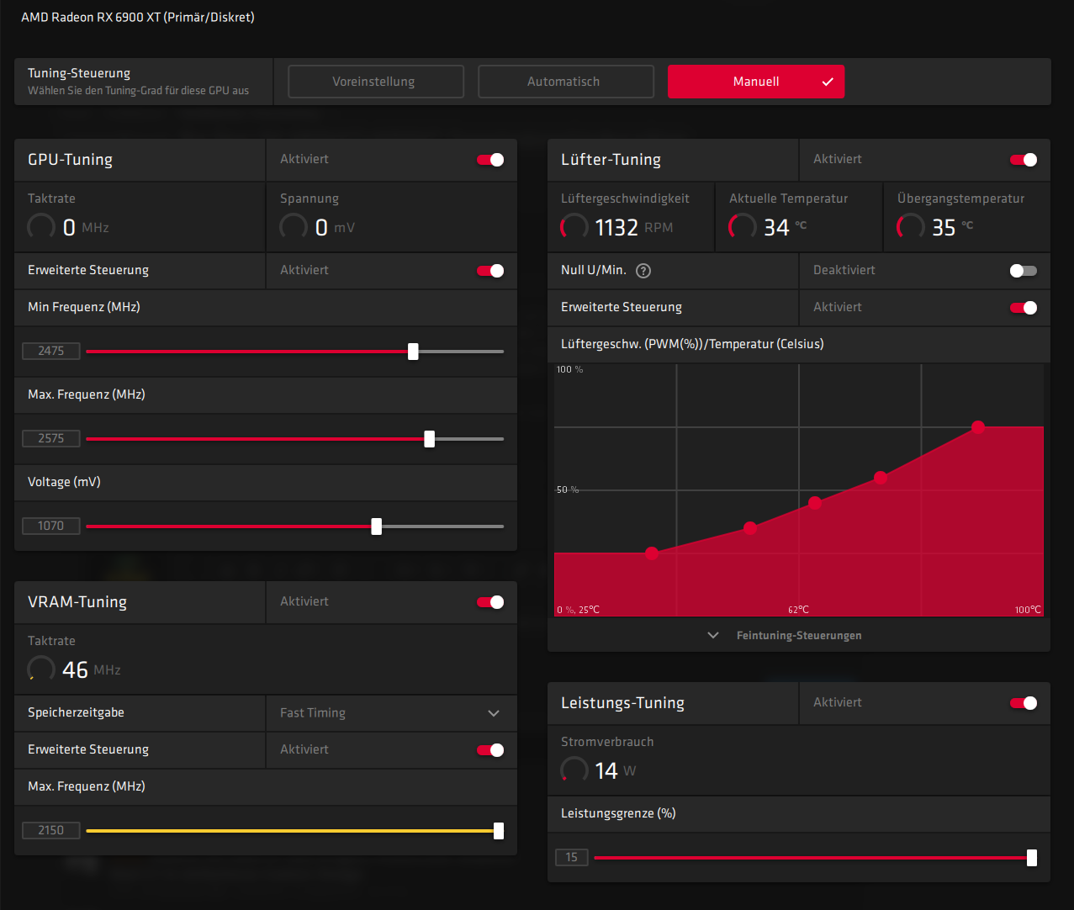1074x910 pixels.
Task: Turn off VRAM Erweiterte Steuerung toggle
Action: click(490, 750)
